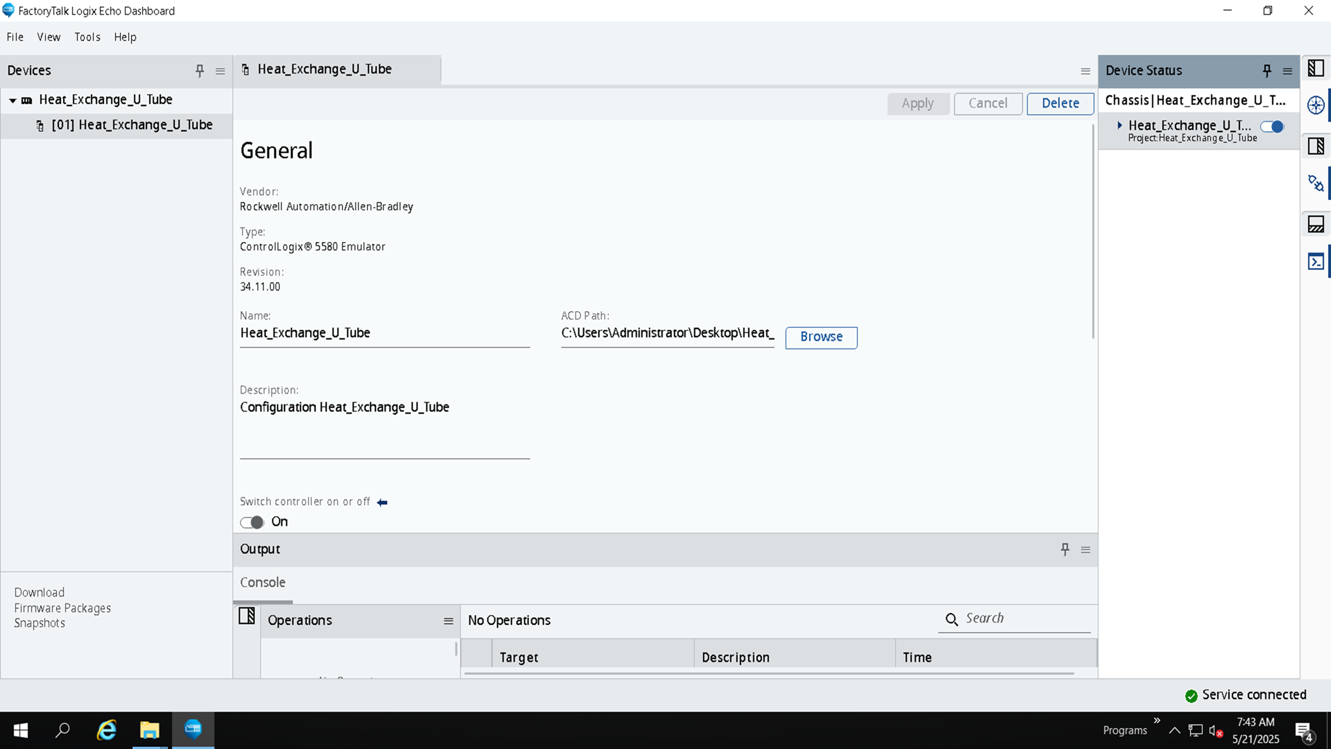Select the Console tab in Output
This screenshot has width=1331, height=749.
pos(263,583)
